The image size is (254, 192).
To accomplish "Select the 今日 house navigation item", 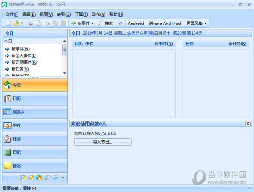I will tap(35, 85).
